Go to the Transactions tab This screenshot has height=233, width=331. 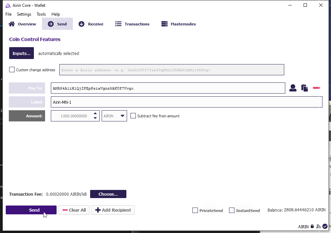click(132, 24)
